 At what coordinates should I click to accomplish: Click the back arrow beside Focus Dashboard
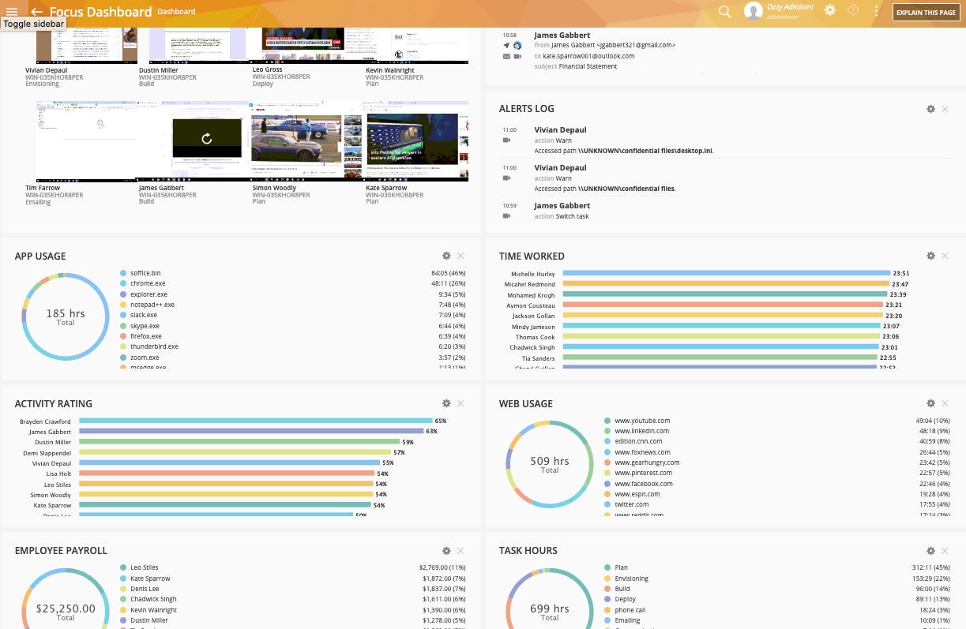click(36, 12)
